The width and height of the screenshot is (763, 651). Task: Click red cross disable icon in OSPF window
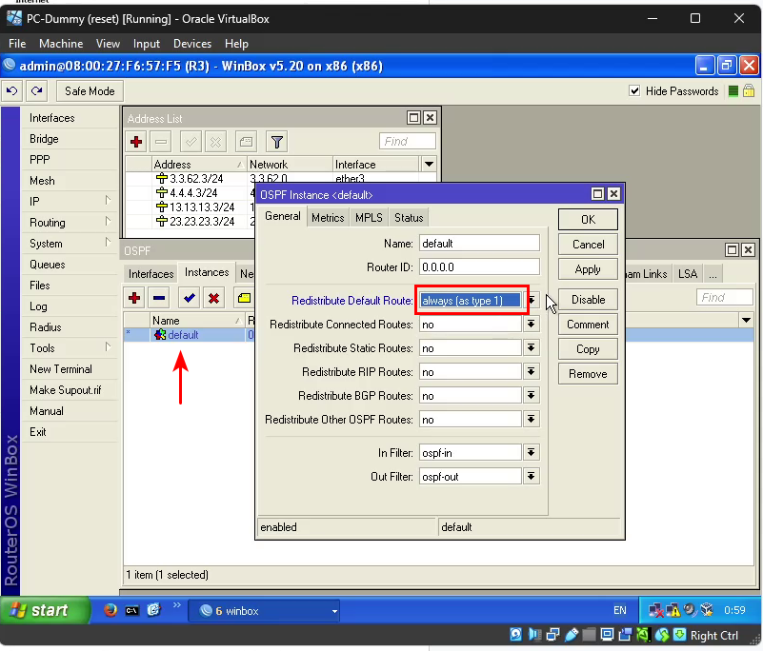point(213,298)
